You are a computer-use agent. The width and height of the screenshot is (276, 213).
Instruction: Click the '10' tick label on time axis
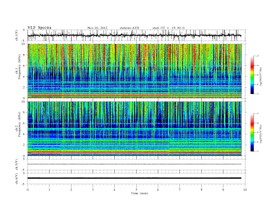click(245, 190)
